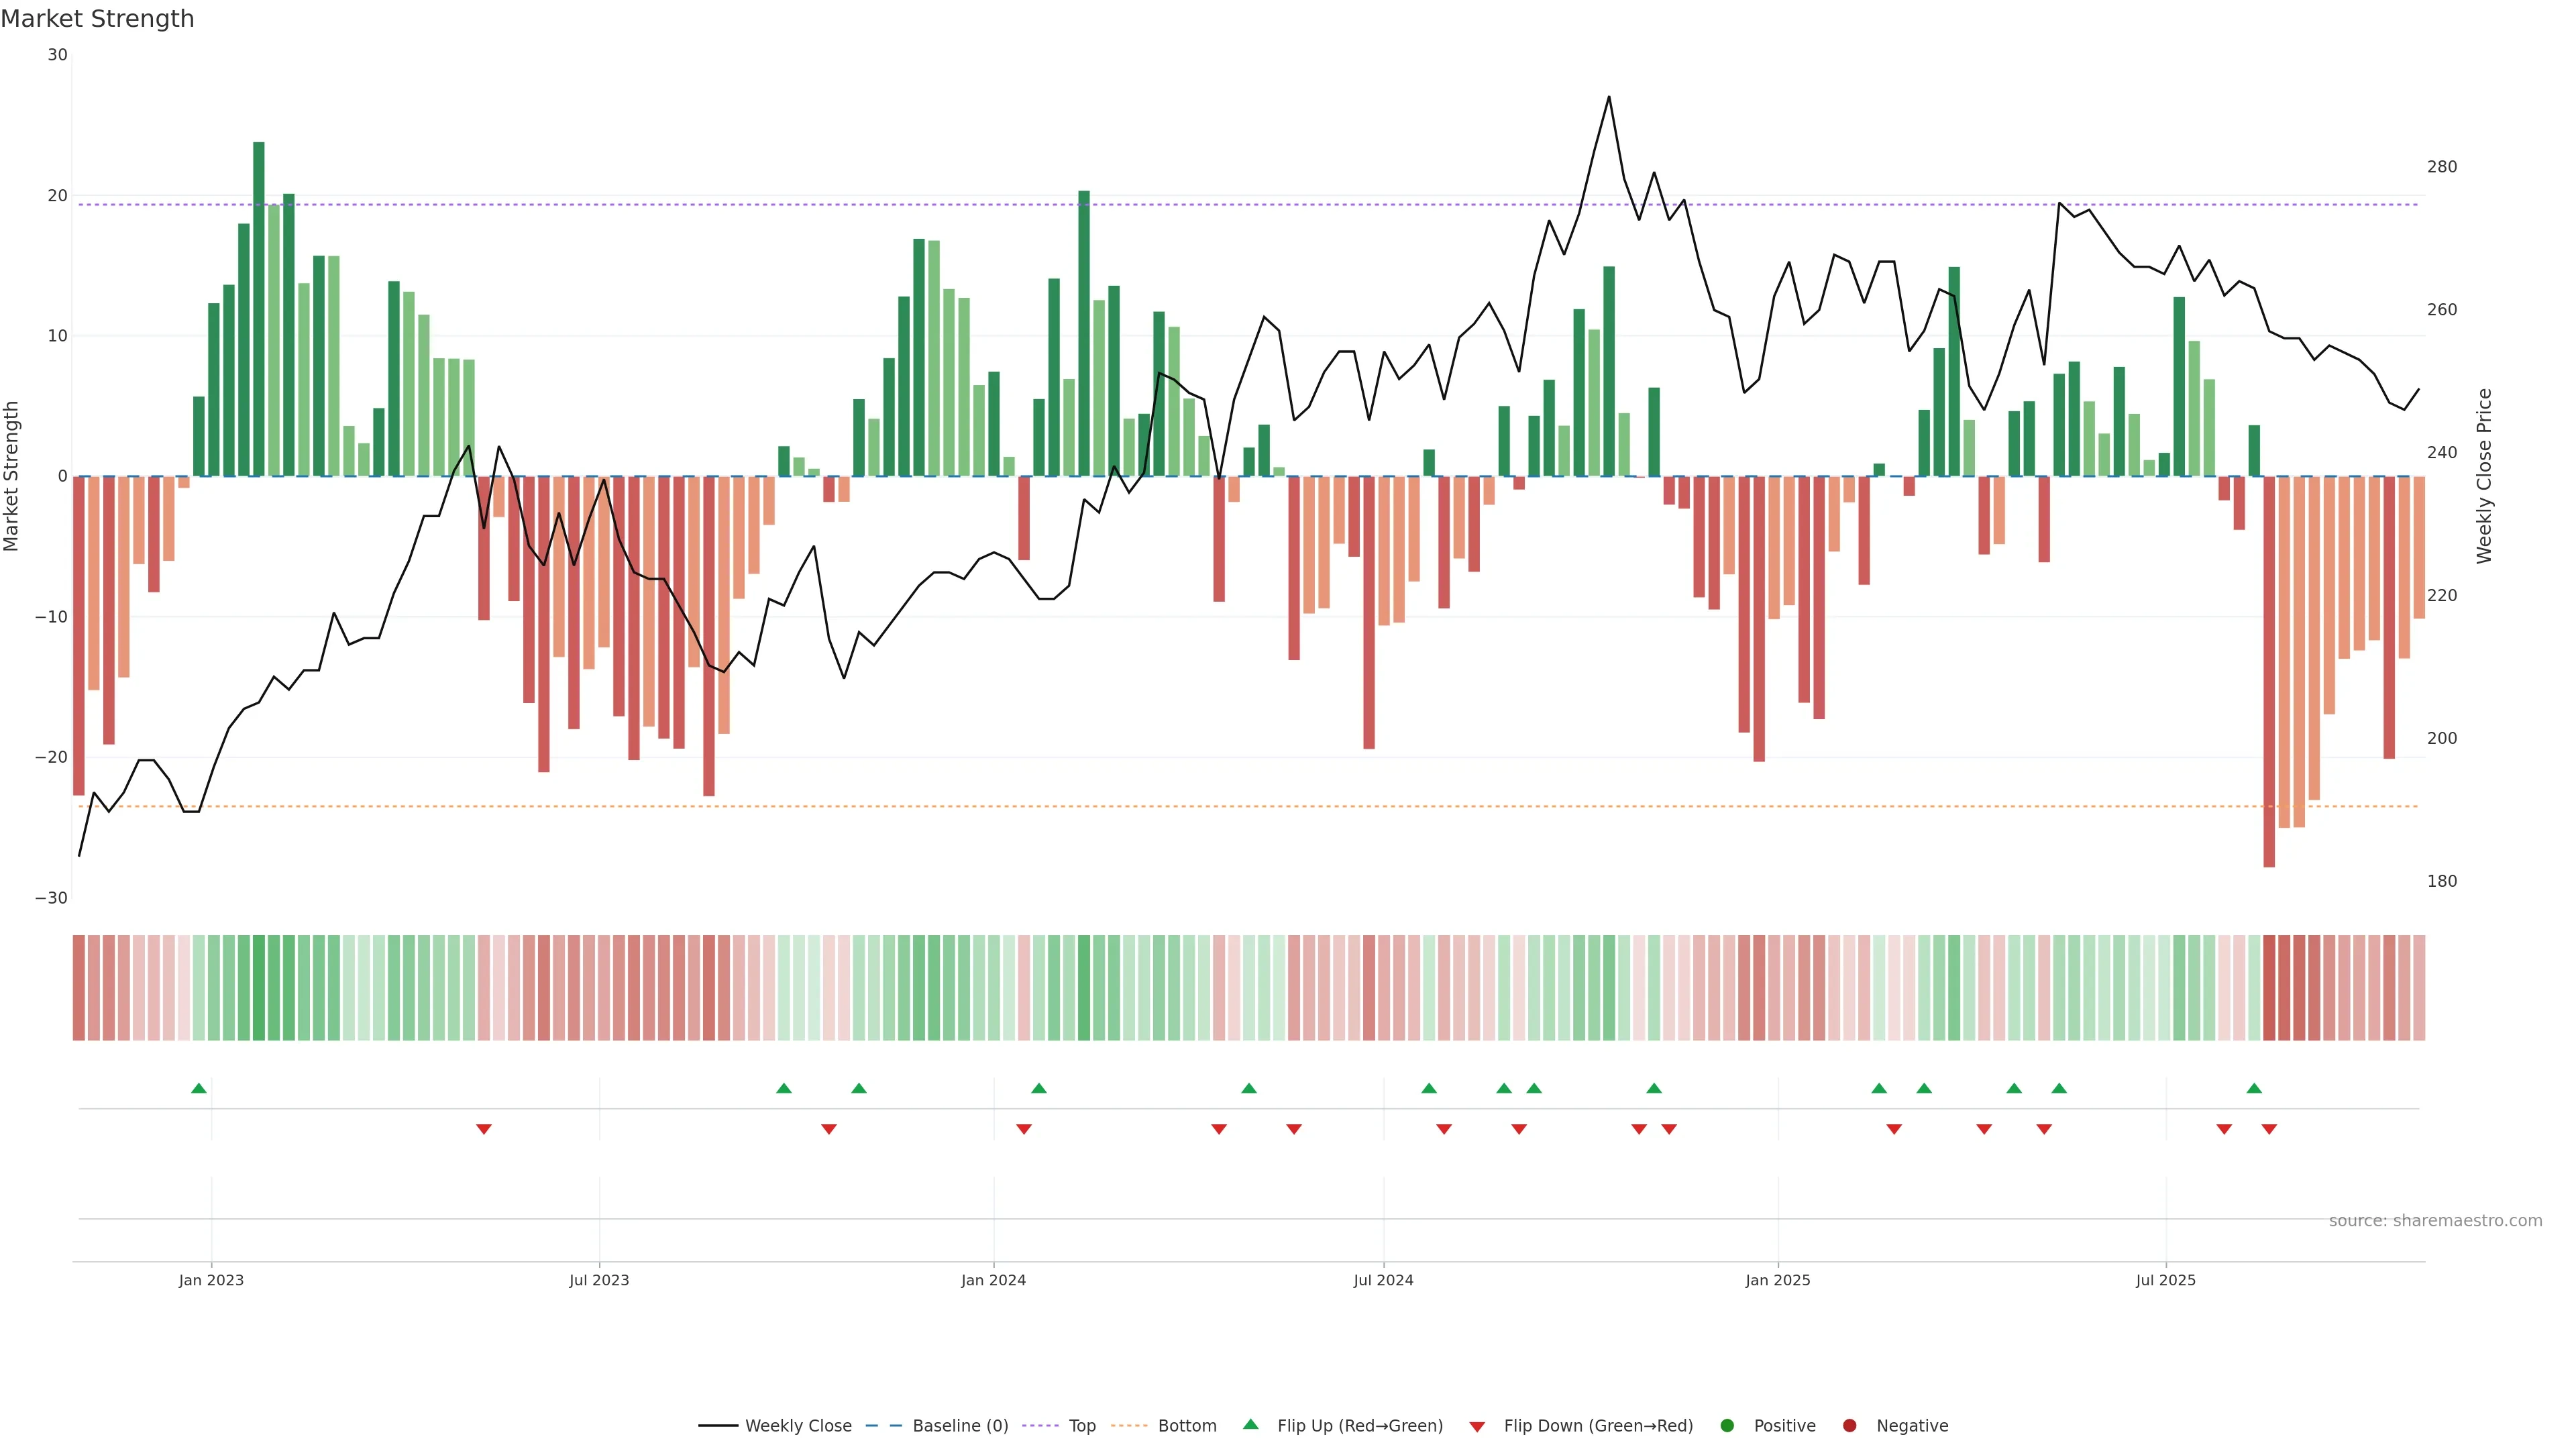
Task: Click Flip Down red triangle legend icon
Action: pos(1477,1427)
